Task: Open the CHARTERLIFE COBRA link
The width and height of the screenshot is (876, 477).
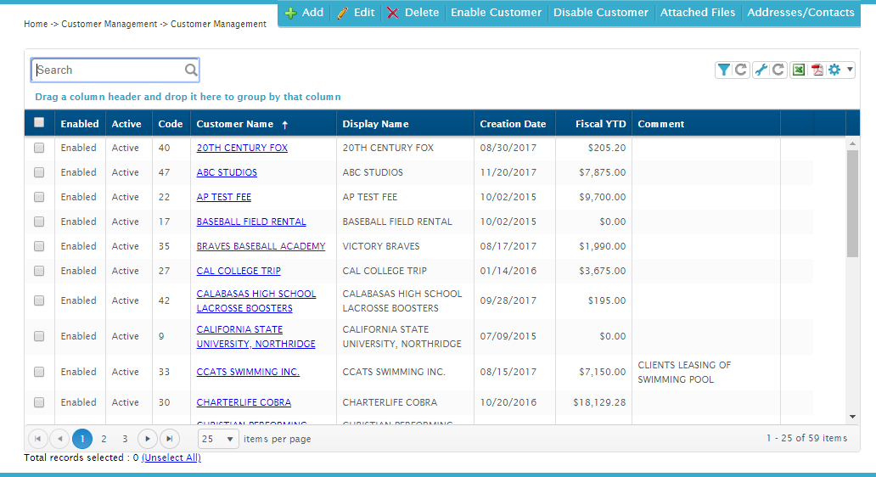Action: pos(244,402)
